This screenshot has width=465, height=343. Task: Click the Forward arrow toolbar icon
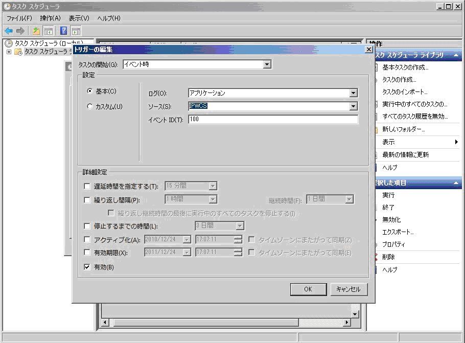[20, 31]
